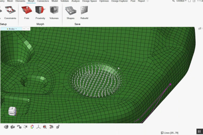Screen dimensions: 203x135
Task: Open the color mode wheel icon
Action: (32, 127)
